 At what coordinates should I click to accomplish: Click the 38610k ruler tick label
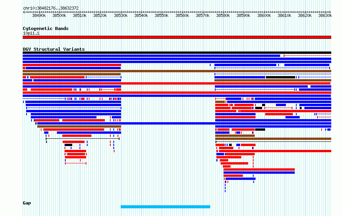pyautogui.click(x=284, y=15)
